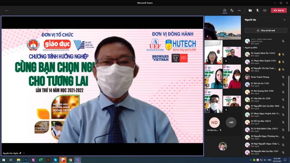Open options for Nguyễn Đức Nghĩa's video

24,153
